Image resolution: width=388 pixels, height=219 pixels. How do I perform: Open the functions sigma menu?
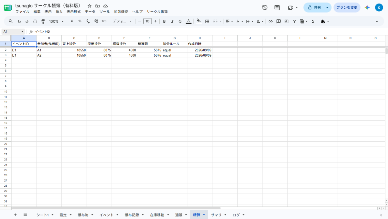click(313, 21)
